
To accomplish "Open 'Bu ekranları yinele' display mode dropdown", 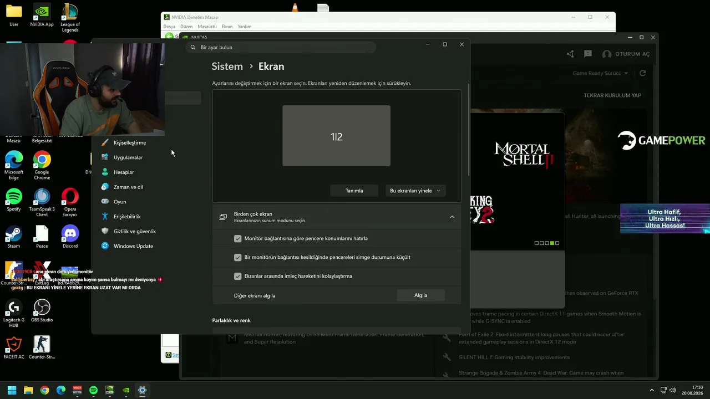I will point(415,191).
